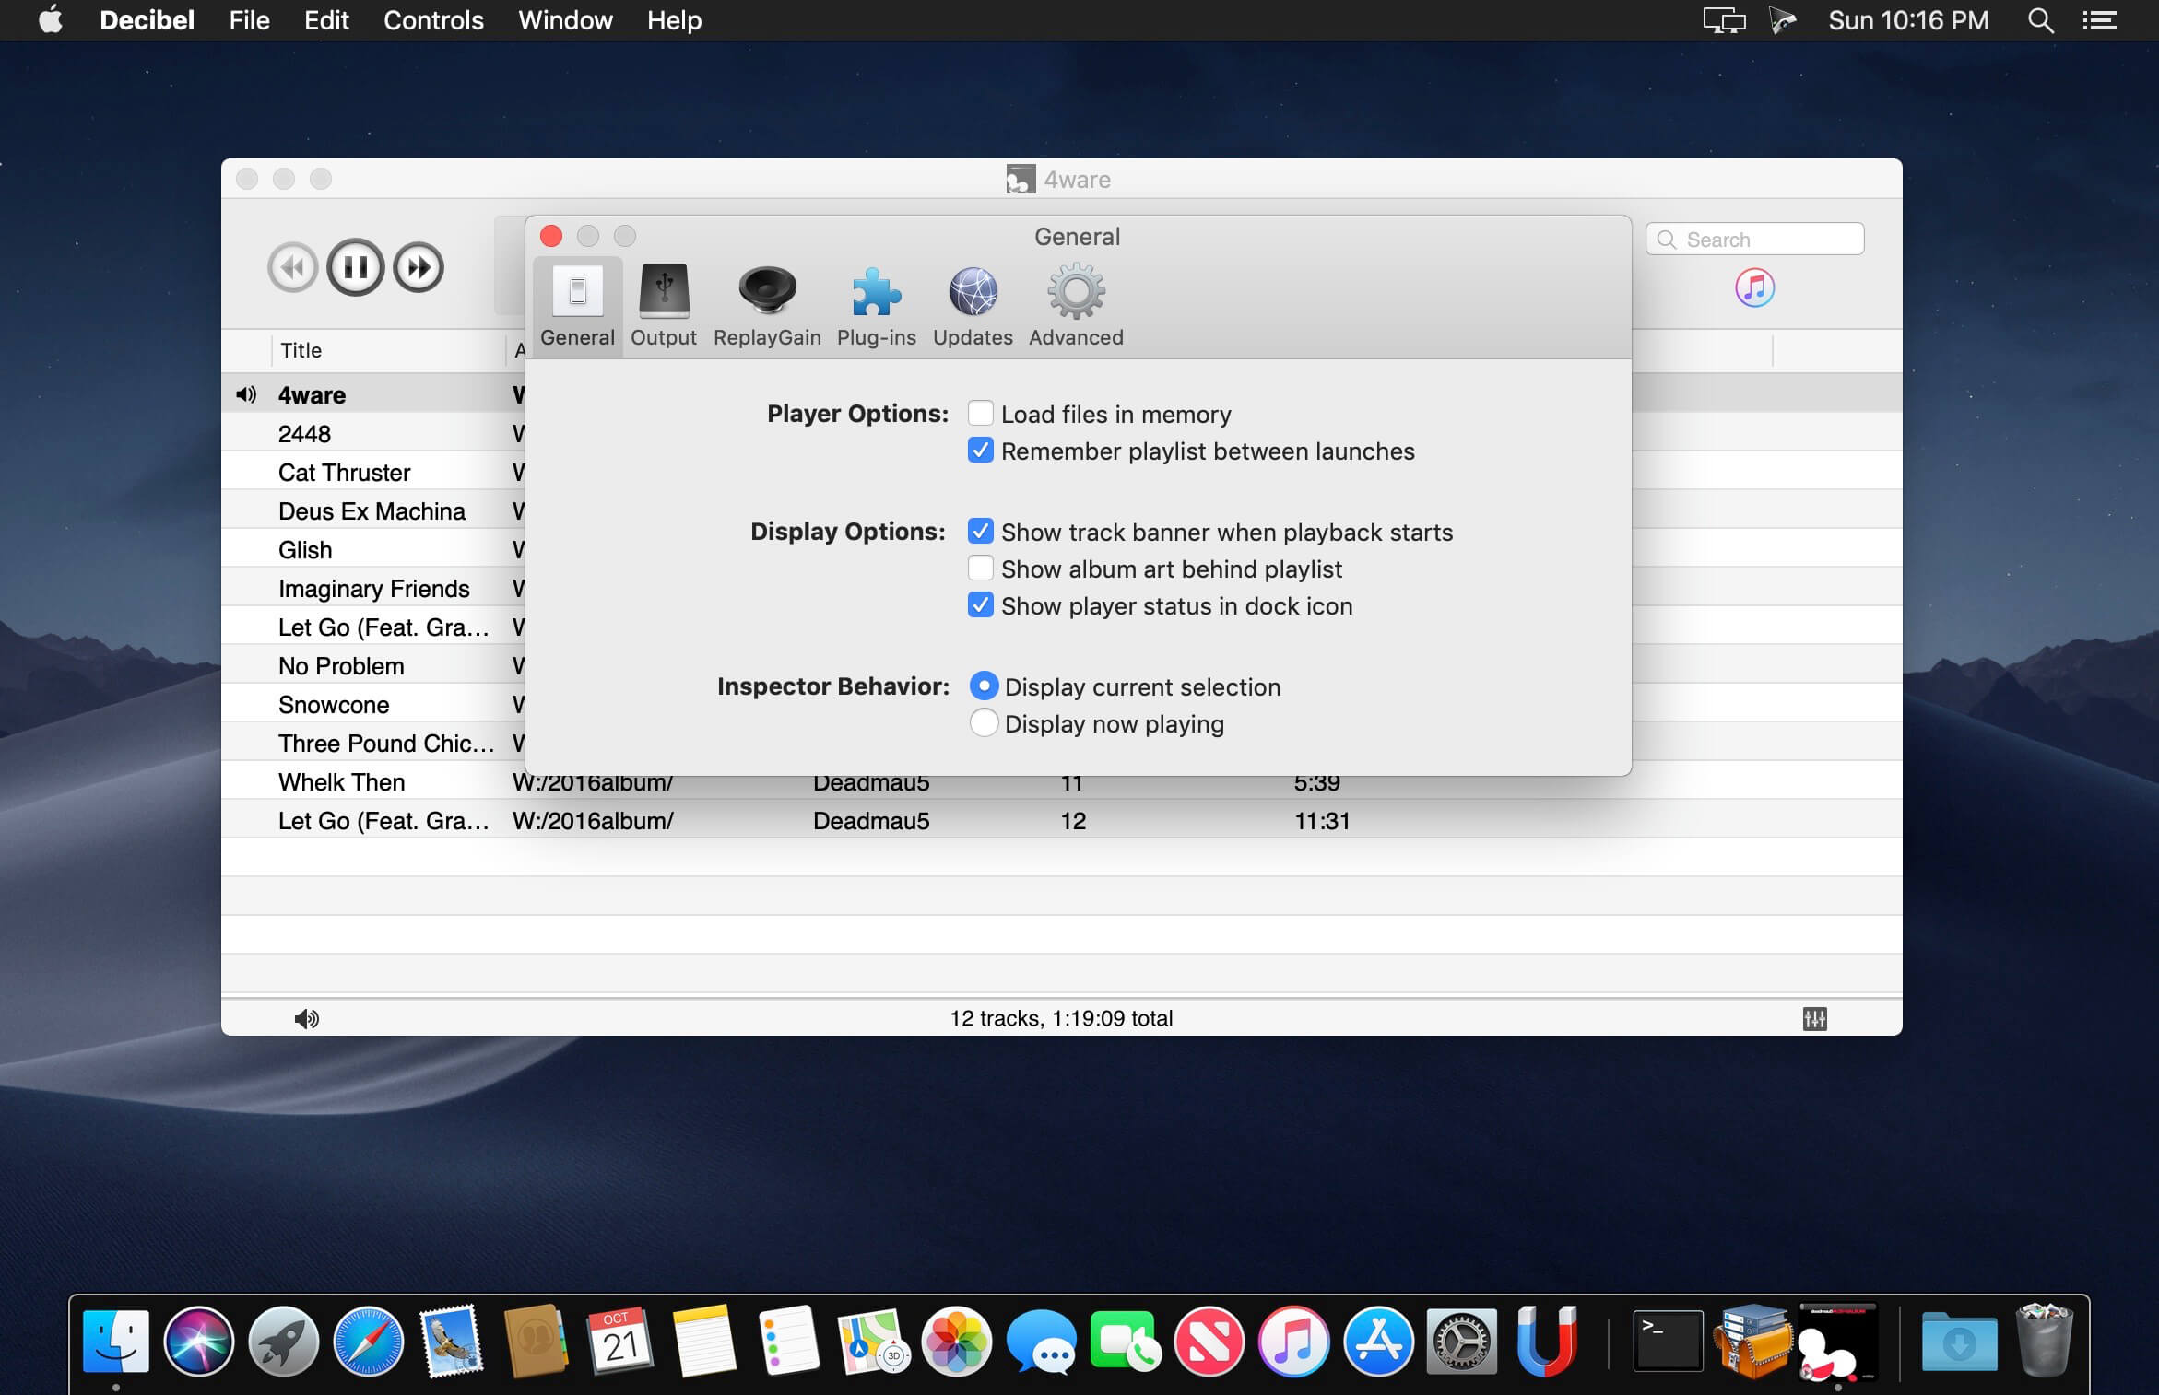Close the General preferences window
Screen dimensions: 2159x1395
click(551, 237)
